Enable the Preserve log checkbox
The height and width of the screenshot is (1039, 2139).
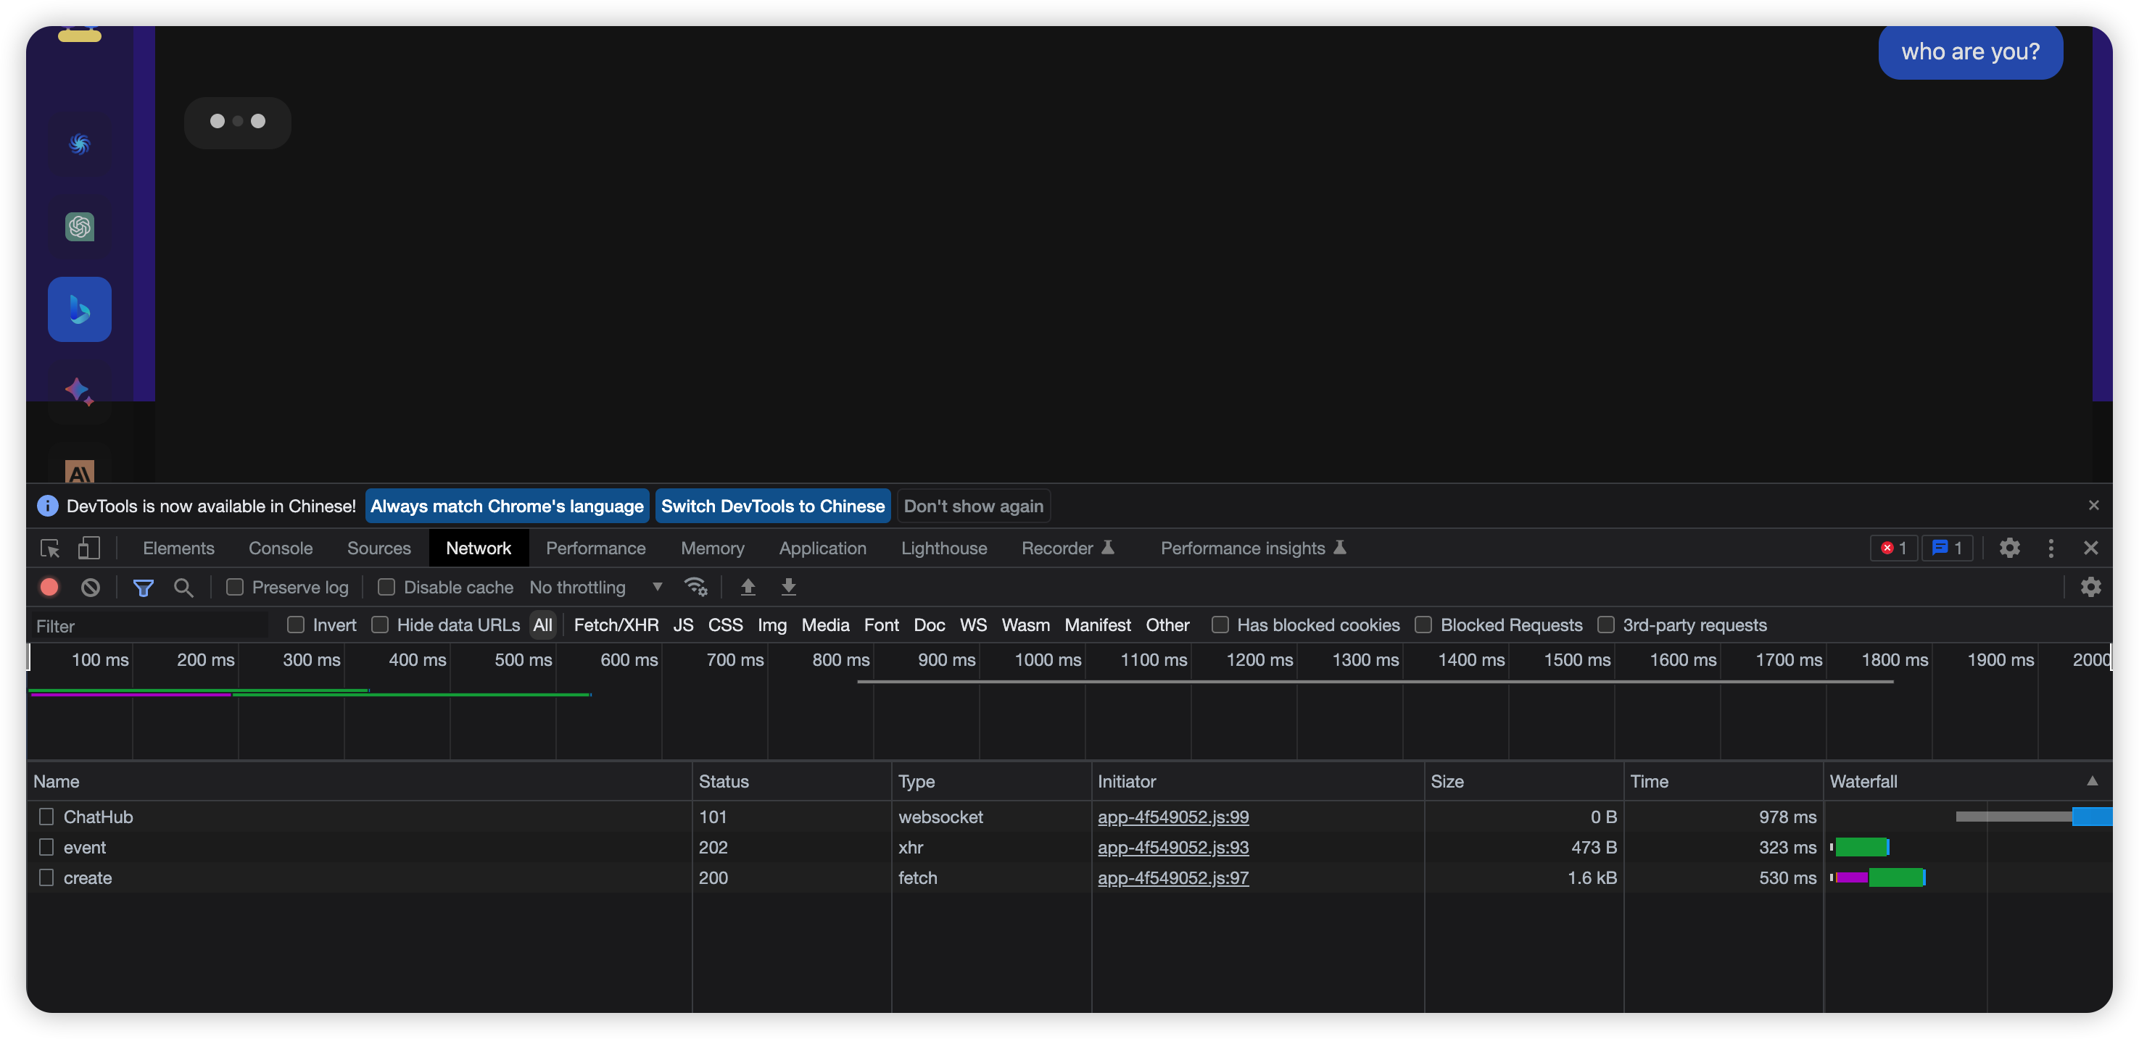click(x=235, y=588)
